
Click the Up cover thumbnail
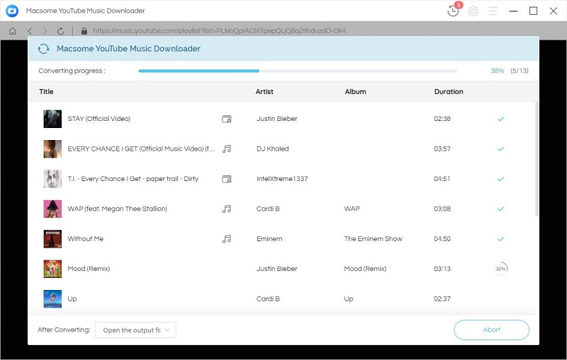click(x=52, y=298)
